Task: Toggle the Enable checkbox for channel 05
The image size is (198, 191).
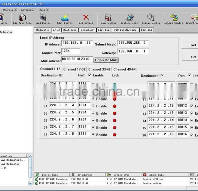Action: 93,113
